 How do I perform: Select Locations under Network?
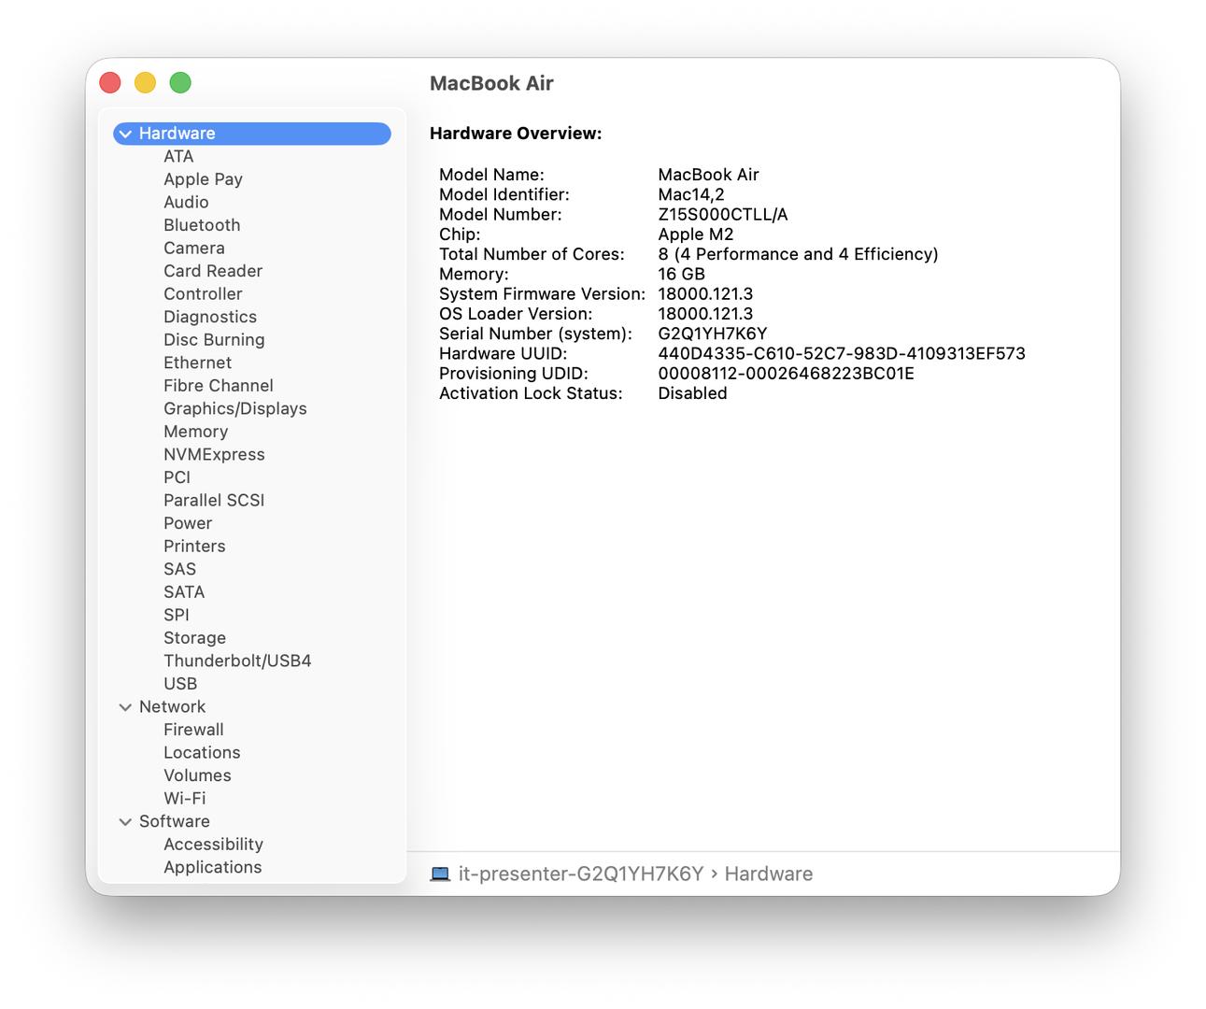pyautogui.click(x=202, y=752)
